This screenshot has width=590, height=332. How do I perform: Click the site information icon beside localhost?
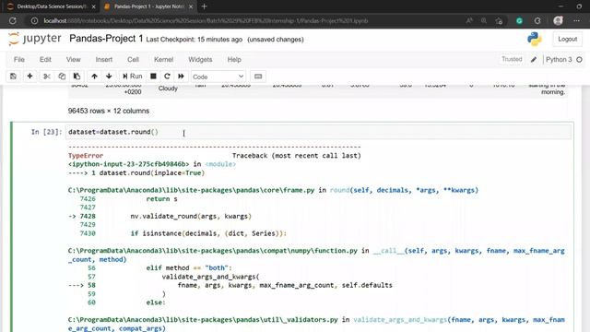34,20
